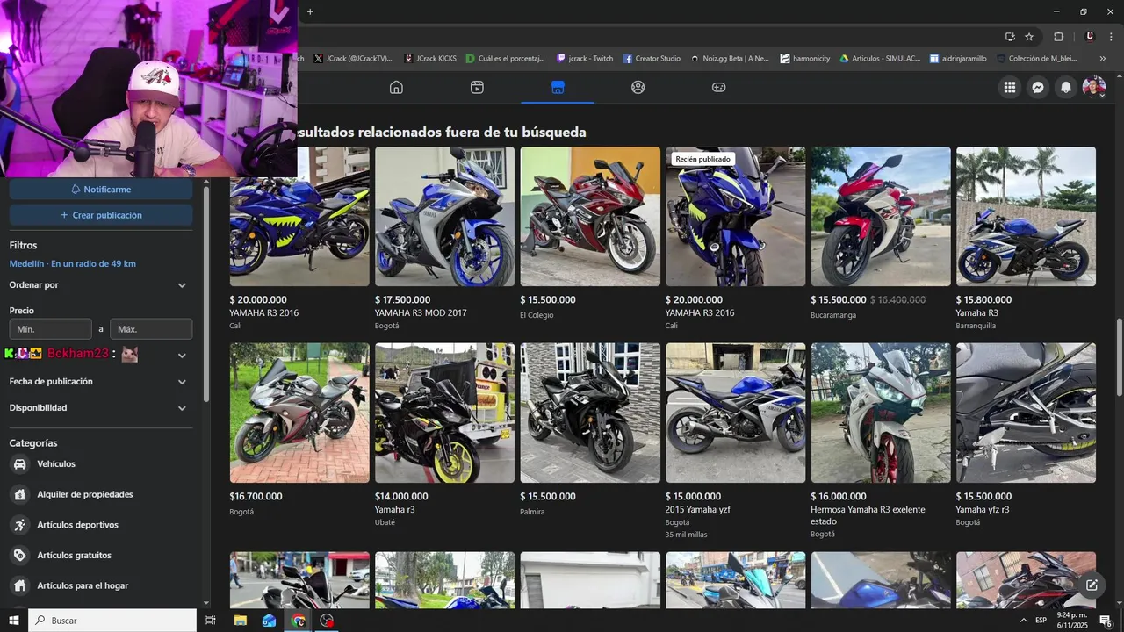Image resolution: width=1124 pixels, height=632 pixels.
Task: Click the Windows search box Buscar
Action: [112, 621]
